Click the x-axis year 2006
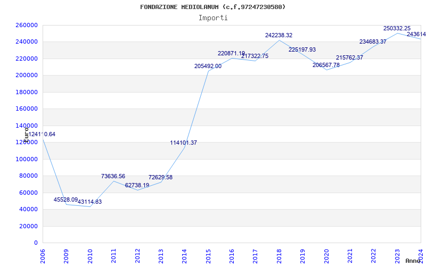Image resolution: width=426 pixels, height=266 pixels. click(43, 255)
